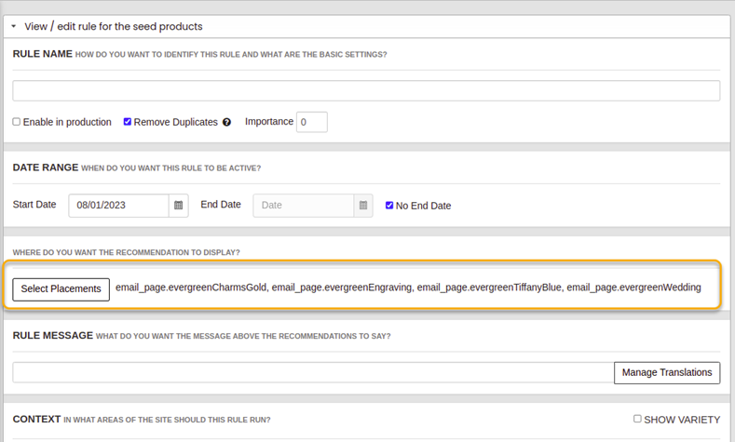The image size is (735, 442).
Task: Click the "View / edit rule for the seed products" title
Action: click(113, 27)
